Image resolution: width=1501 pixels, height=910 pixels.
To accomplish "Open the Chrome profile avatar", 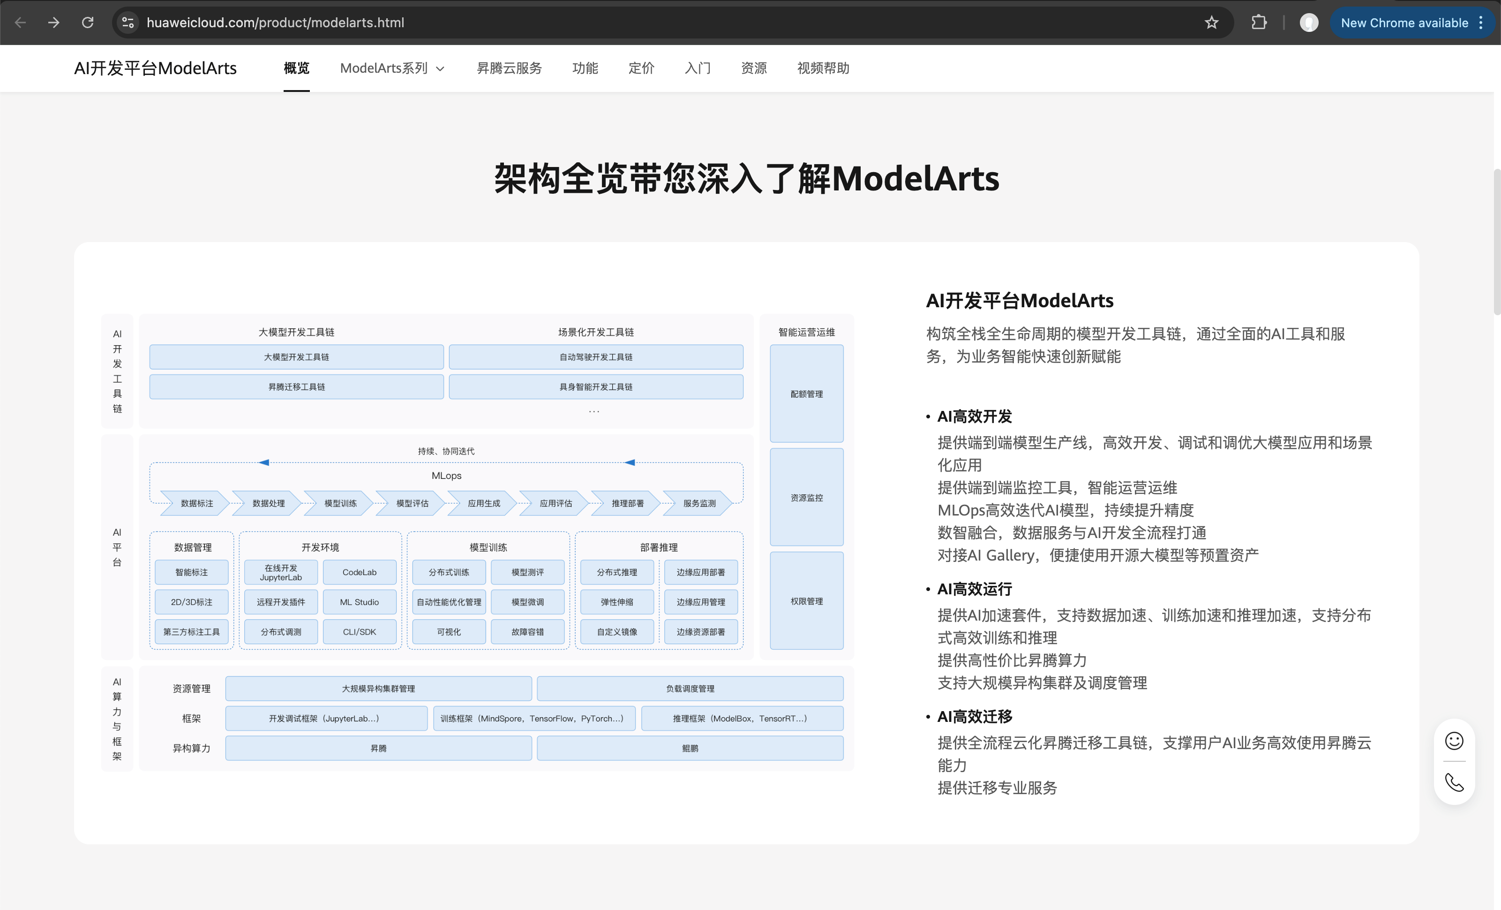I will pyautogui.click(x=1308, y=23).
